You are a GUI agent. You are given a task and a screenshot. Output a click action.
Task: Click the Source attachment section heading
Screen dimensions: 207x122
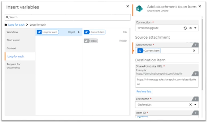tap(152, 37)
